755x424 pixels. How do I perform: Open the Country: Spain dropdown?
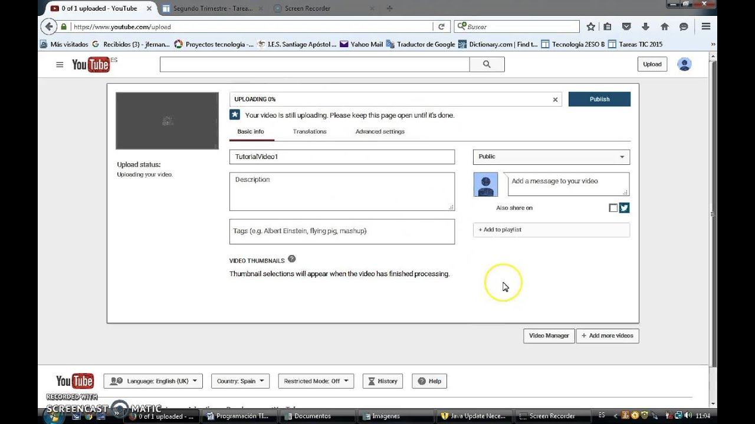click(240, 381)
